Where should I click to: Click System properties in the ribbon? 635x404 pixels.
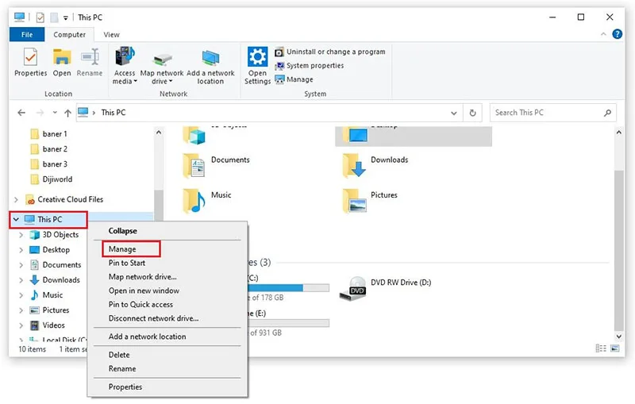tap(309, 66)
